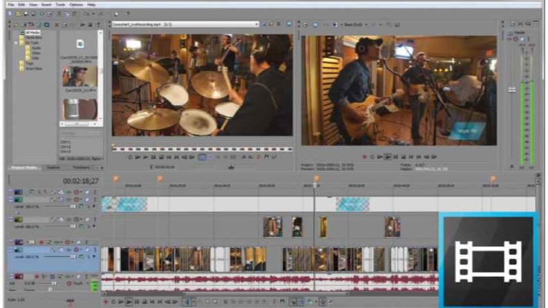Switch to the Transitions tab

pos(81,168)
